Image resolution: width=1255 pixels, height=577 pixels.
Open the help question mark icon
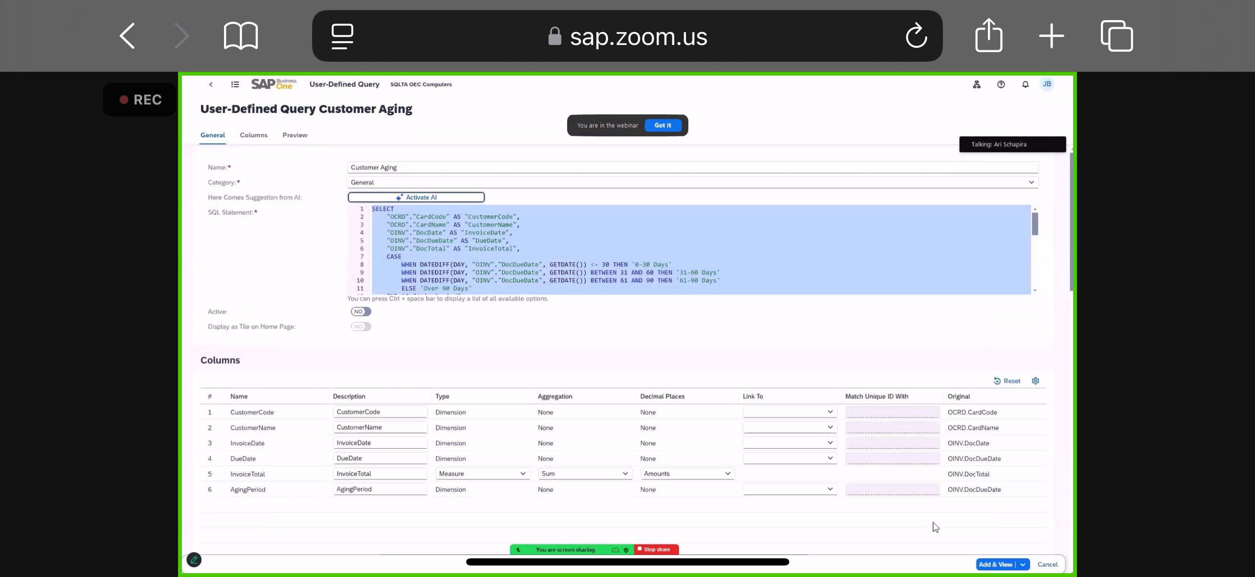(x=1001, y=84)
